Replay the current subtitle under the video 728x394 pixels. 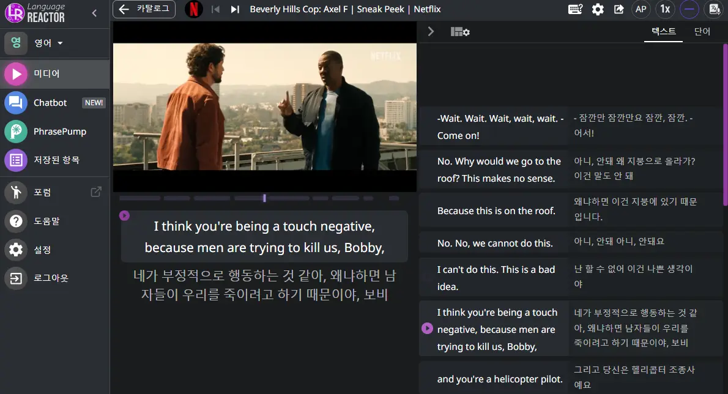(124, 216)
